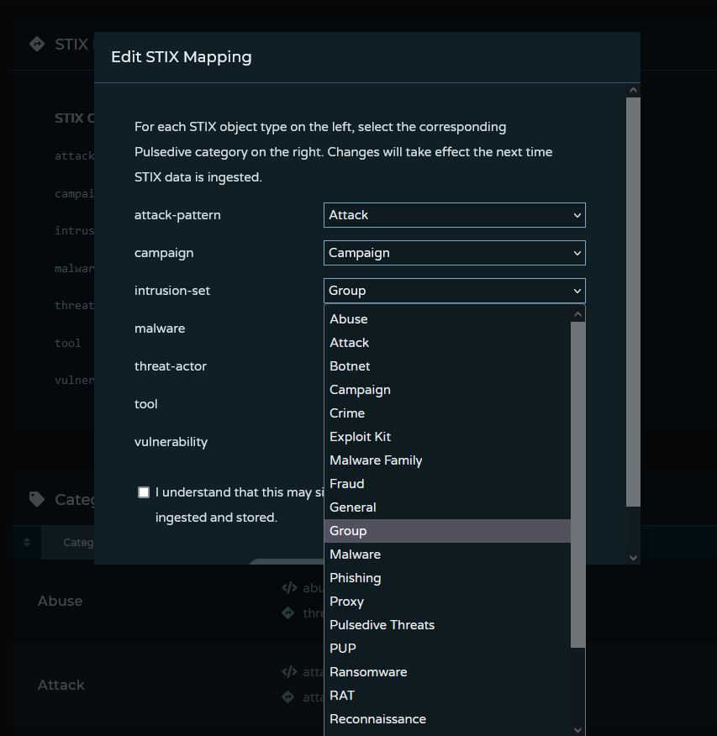
Task: Click dropdown list scroll-up arrow
Action: point(578,314)
